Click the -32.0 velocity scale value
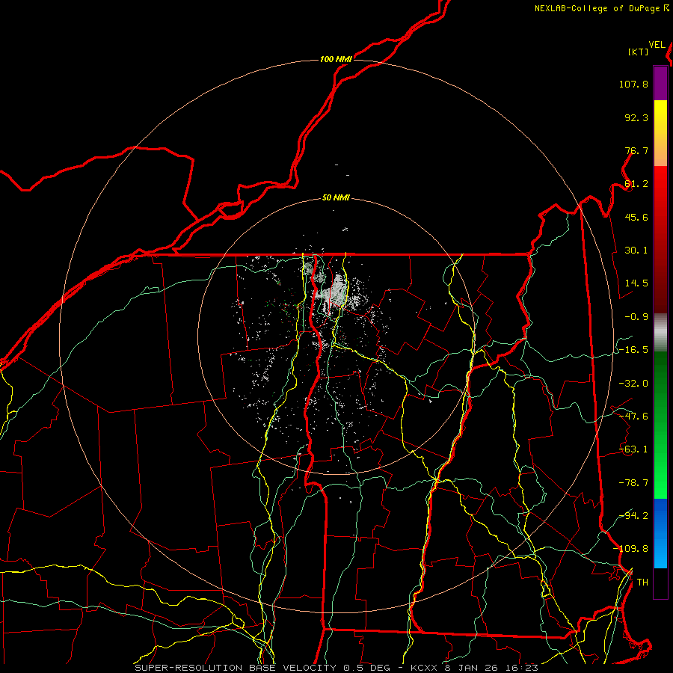 tap(633, 384)
